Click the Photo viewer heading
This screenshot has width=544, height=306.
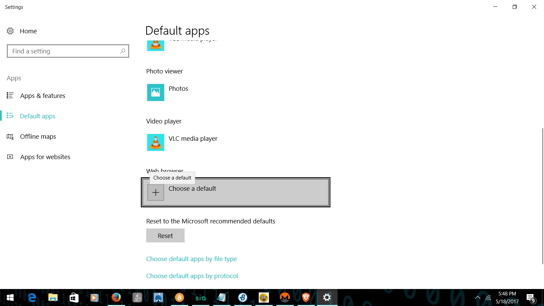165,71
